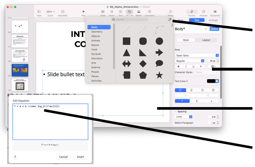
Task: Click Insert in the Edit Equation dialog
Action: [80, 157]
